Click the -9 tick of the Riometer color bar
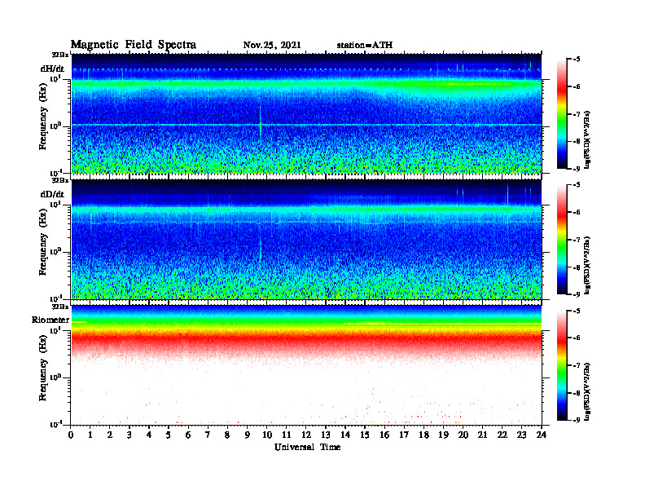This screenshot has height=499, width=645. point(577,420)
